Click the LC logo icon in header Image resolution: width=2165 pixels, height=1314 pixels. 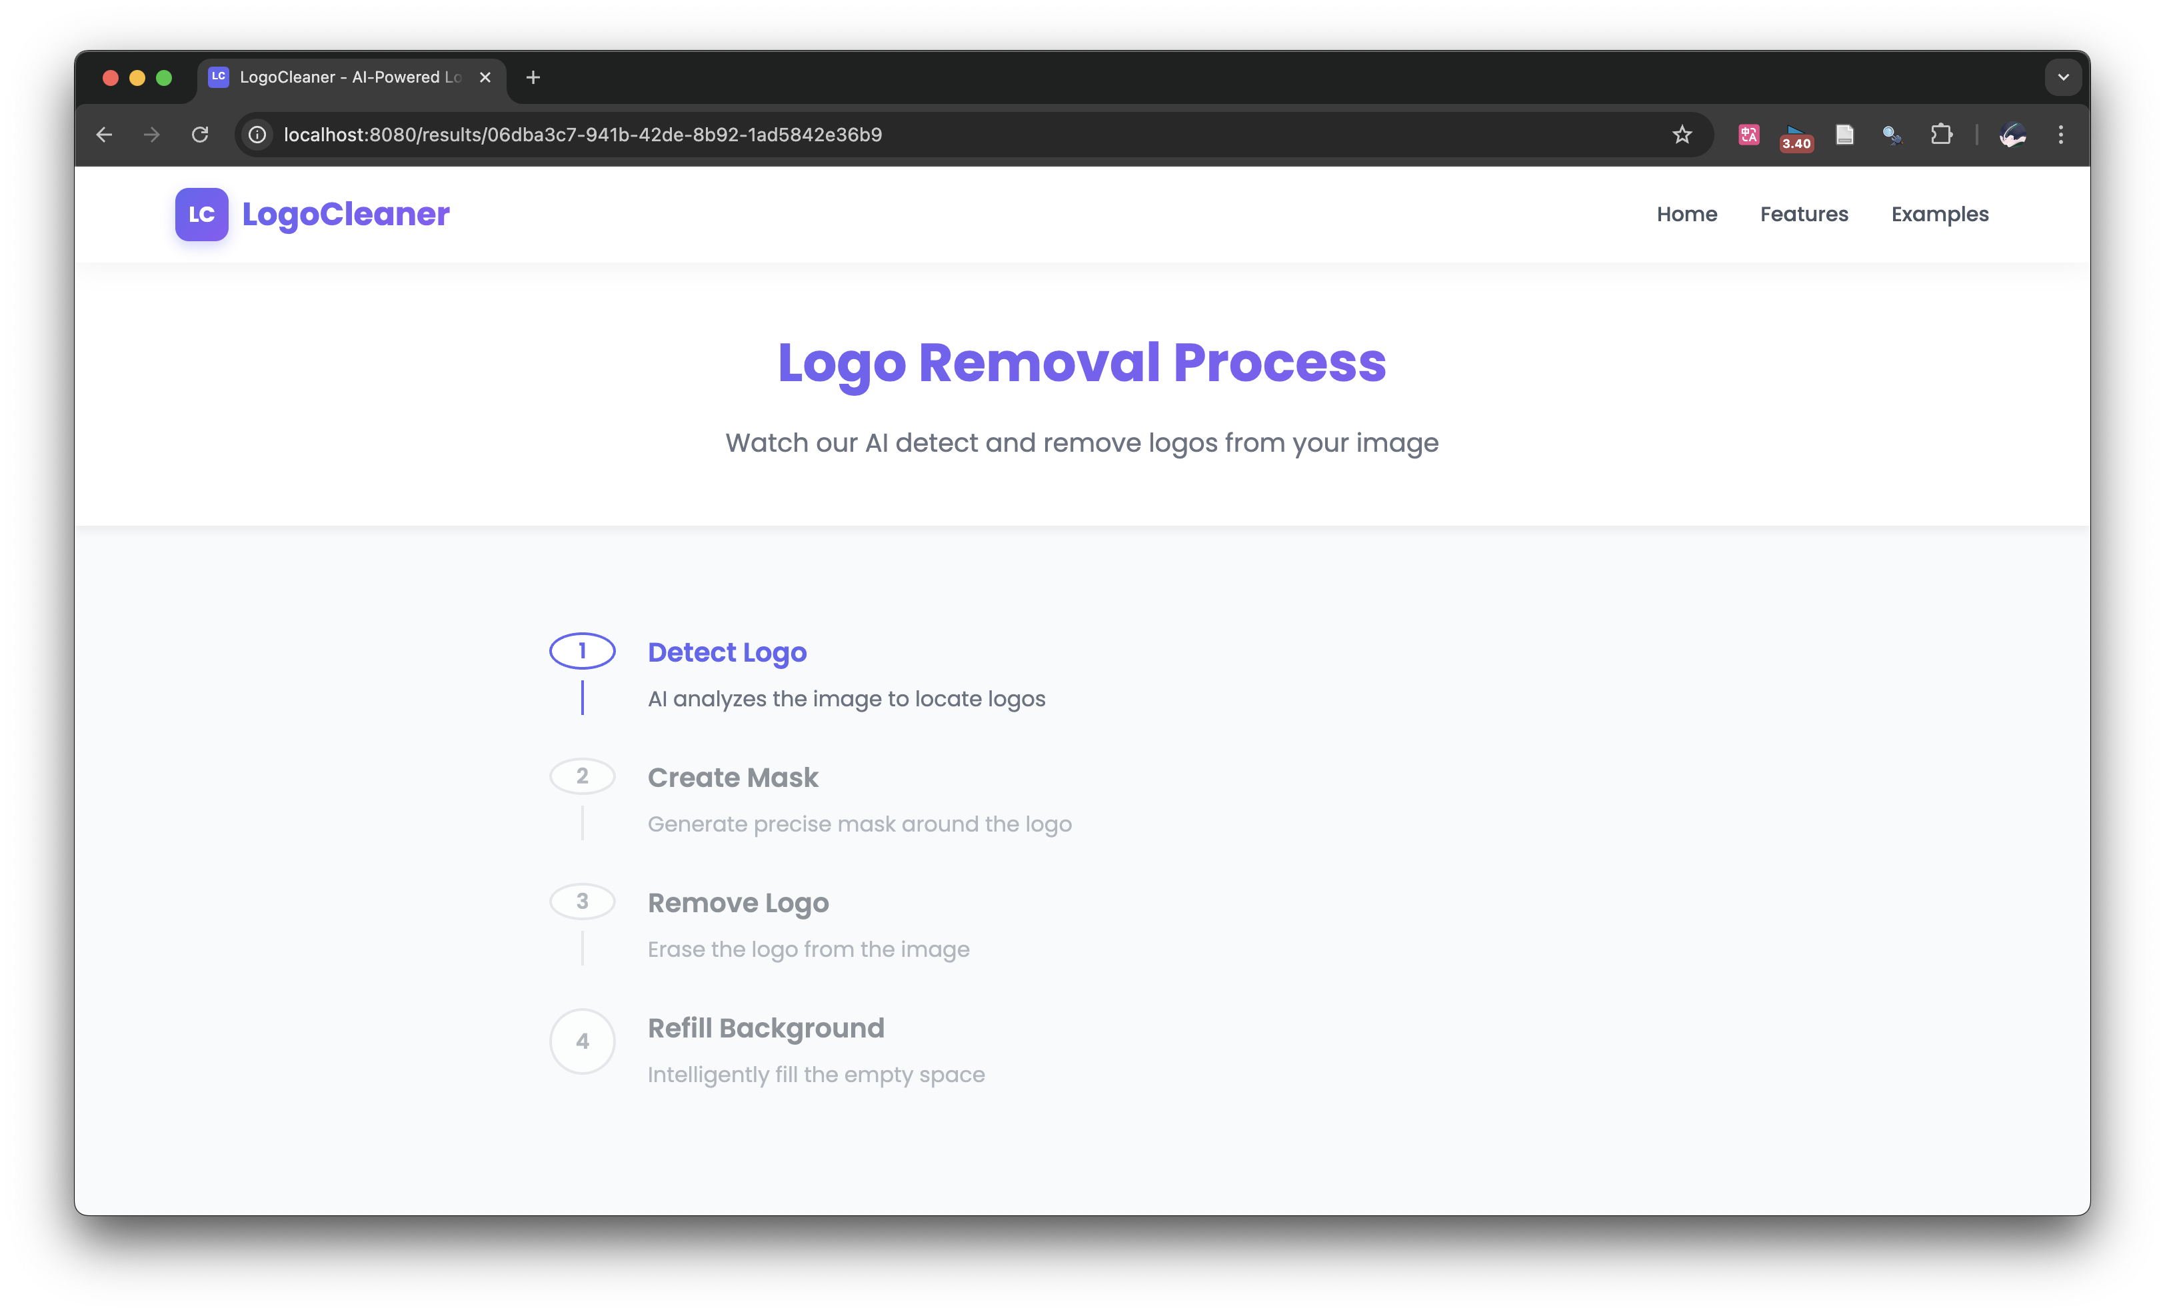201,213
